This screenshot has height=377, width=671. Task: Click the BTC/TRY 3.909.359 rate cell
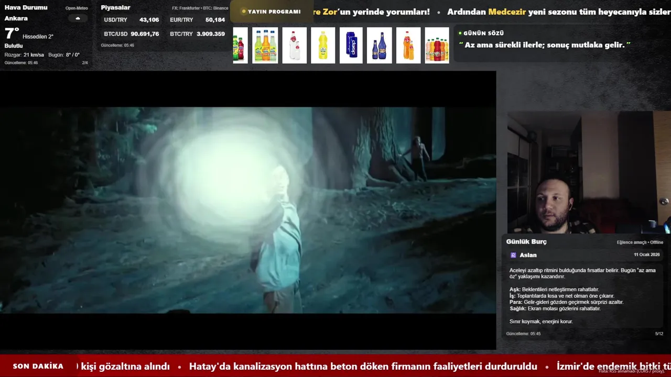[x=197, y=34]
